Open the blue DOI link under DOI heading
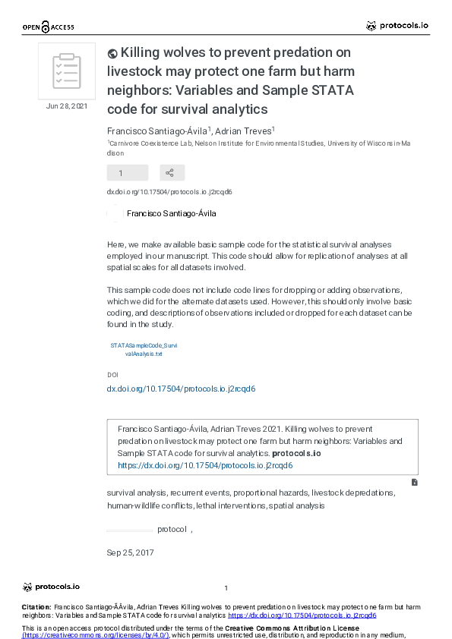The image size is (452, 639). tap(181, 389)
